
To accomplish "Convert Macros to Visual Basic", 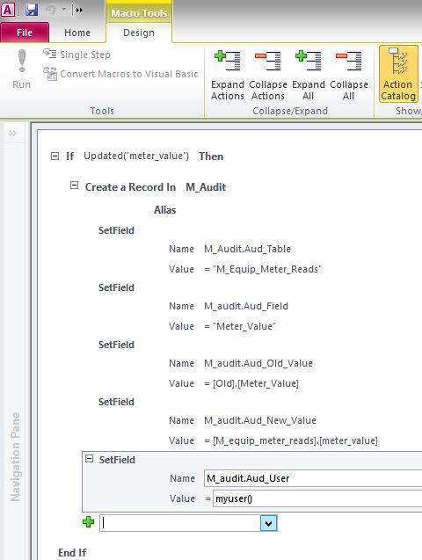I will tap(120, 74).
